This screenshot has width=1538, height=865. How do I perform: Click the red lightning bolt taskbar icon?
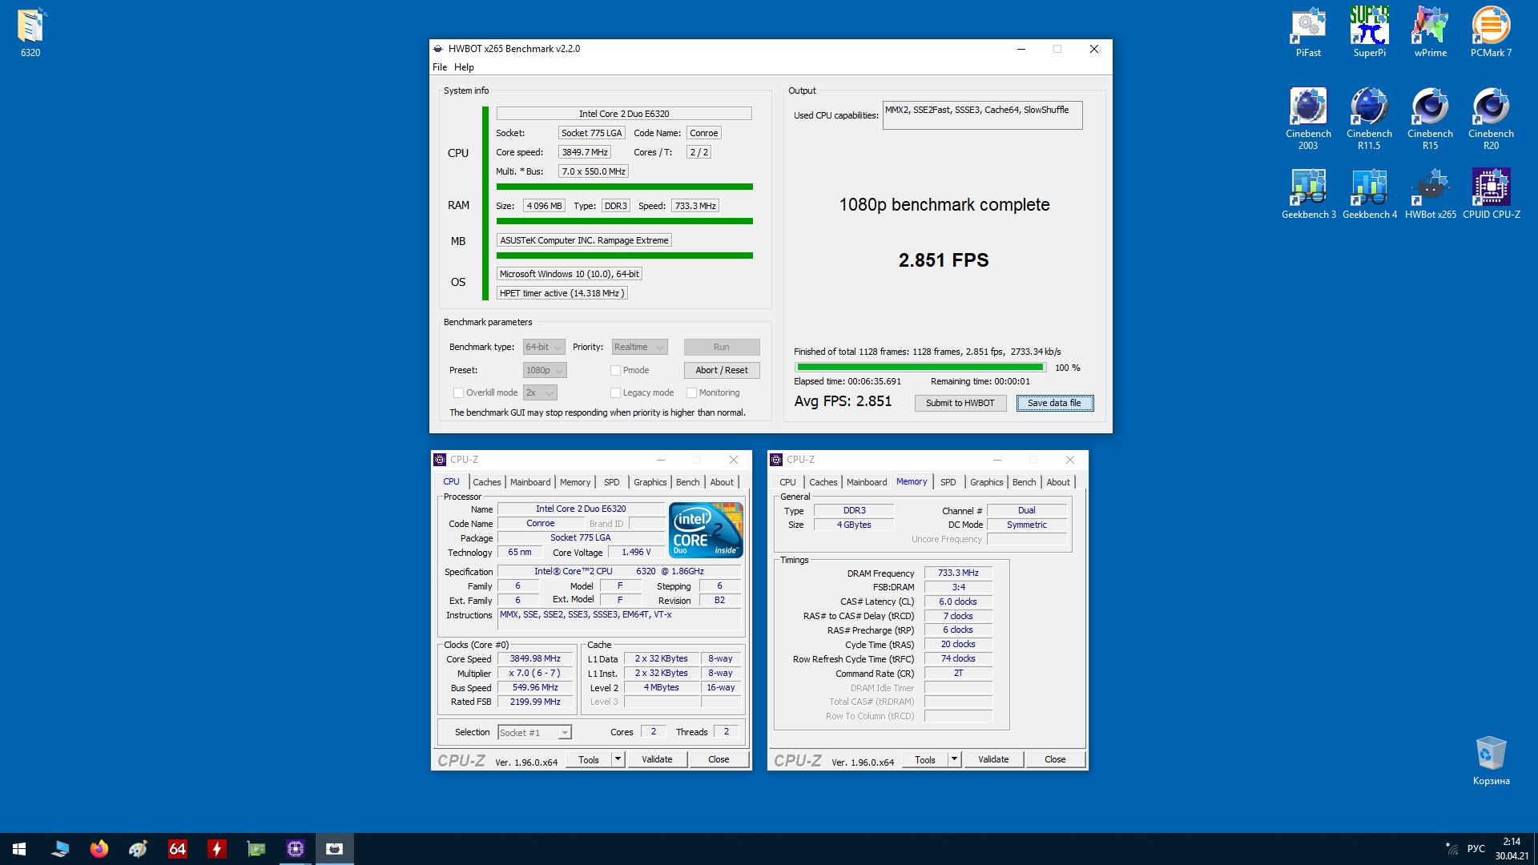tap(217, 849)
